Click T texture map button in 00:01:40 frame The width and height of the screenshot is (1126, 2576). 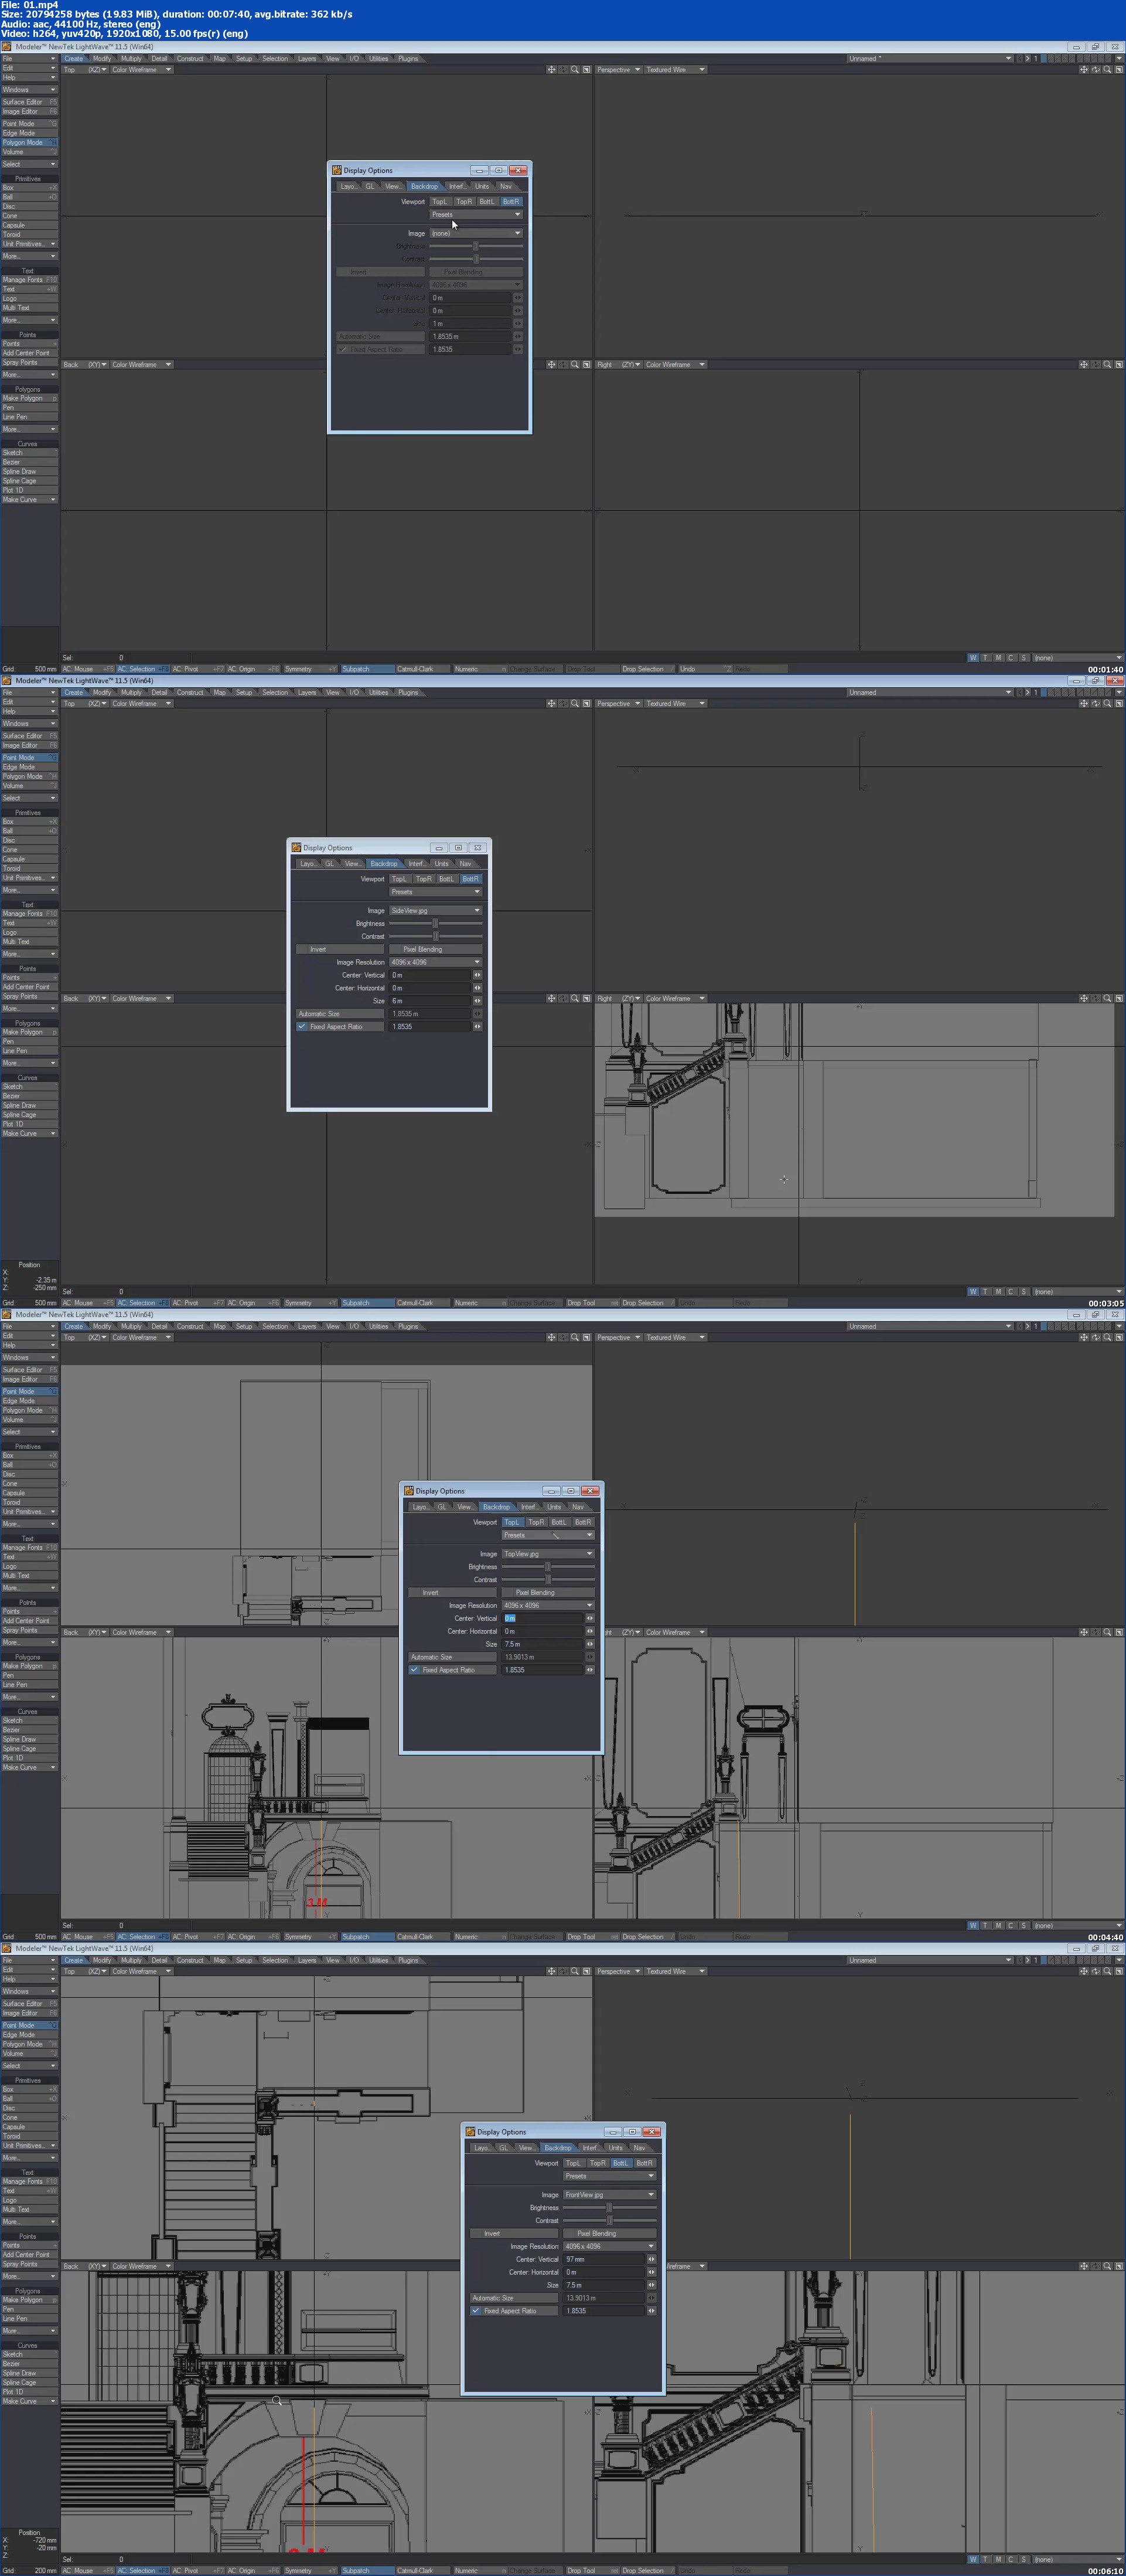(x=986, y=658)
